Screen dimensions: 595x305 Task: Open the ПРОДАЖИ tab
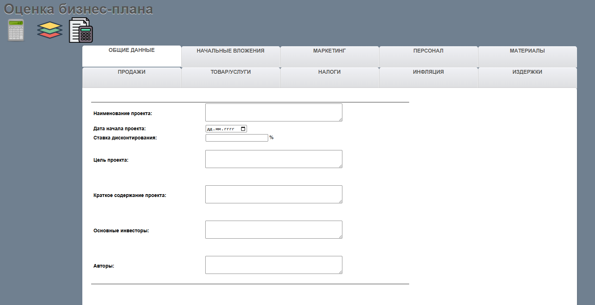click(132, 78)
